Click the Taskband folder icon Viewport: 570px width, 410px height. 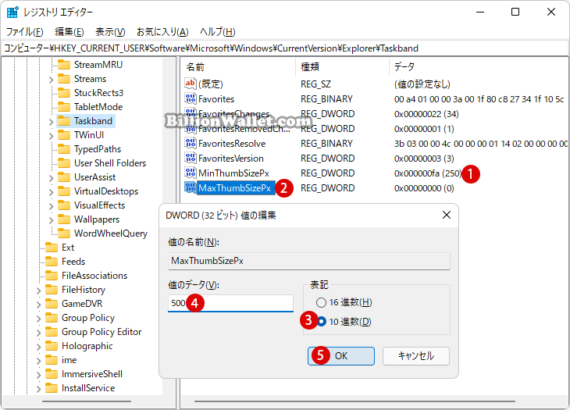pyautogui.click(x=64, y=121)
